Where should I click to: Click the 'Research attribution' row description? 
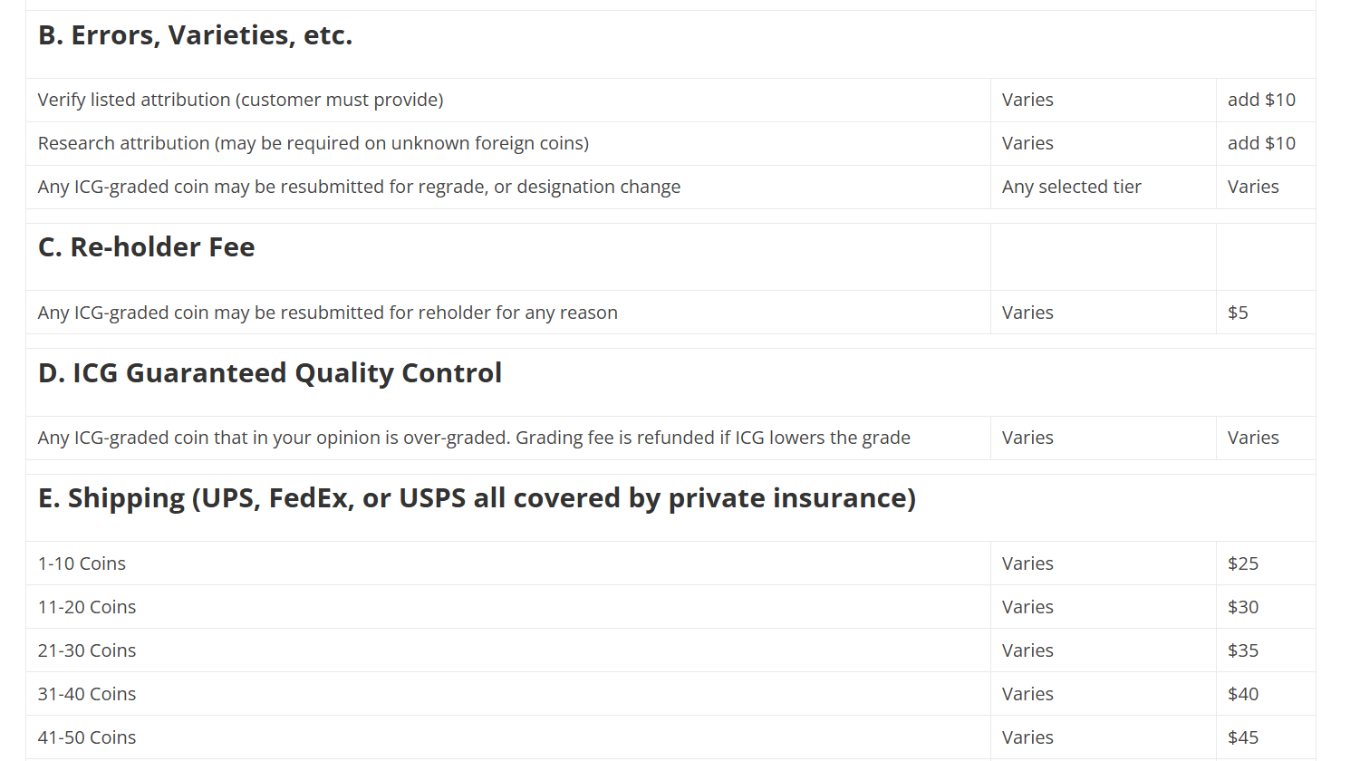[313, 143]
